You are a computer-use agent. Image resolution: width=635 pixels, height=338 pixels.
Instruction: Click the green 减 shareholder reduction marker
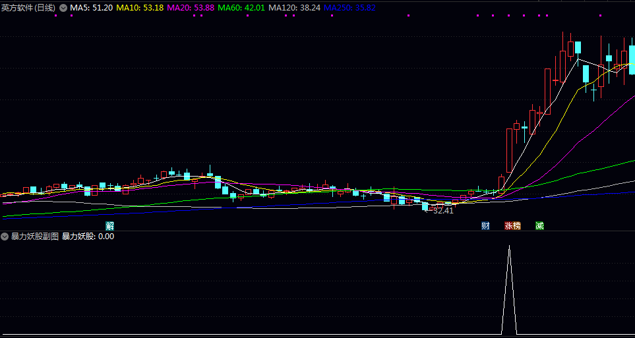(x=539, y=226)
